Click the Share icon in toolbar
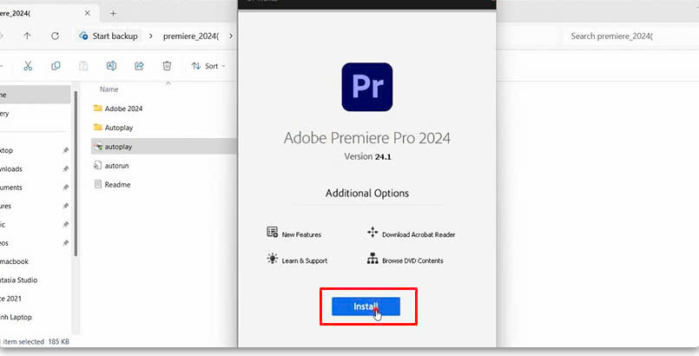The height and width of the screenshot is (356, 699). [x=139, y=66]
